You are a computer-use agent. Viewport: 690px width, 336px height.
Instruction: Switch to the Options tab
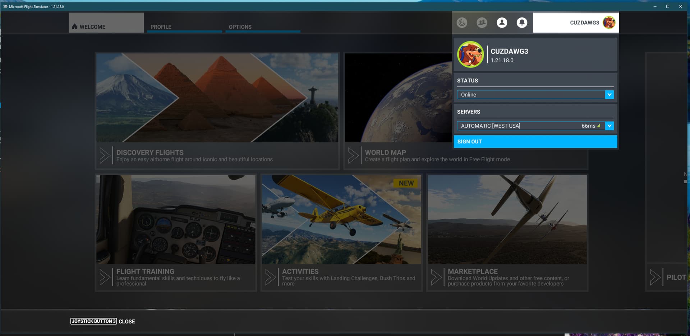point(262,27)
